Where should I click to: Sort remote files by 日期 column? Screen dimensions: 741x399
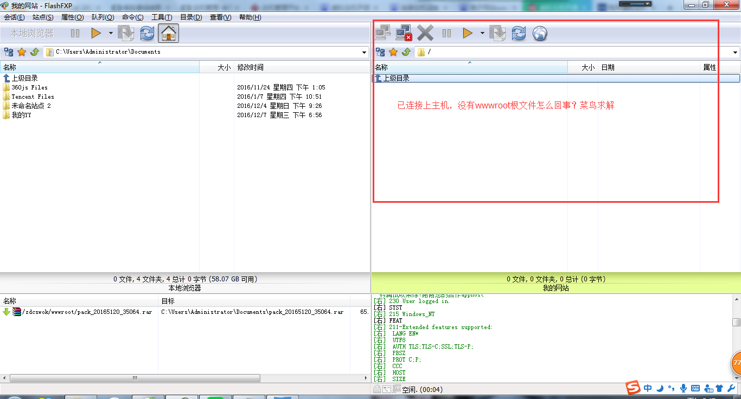[x=608, y=68]
